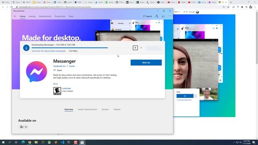Open the Store account profile icon

coord(157,16)
